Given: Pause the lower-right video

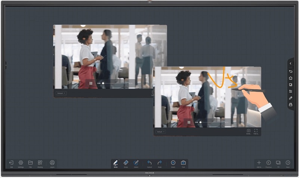Looking at the screenshot, I should [189, 122].
